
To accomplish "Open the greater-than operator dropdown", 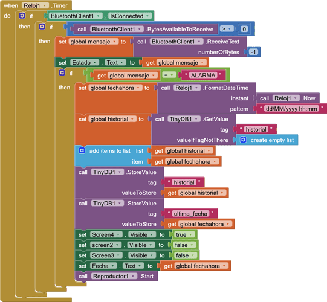I will point(226,29).
